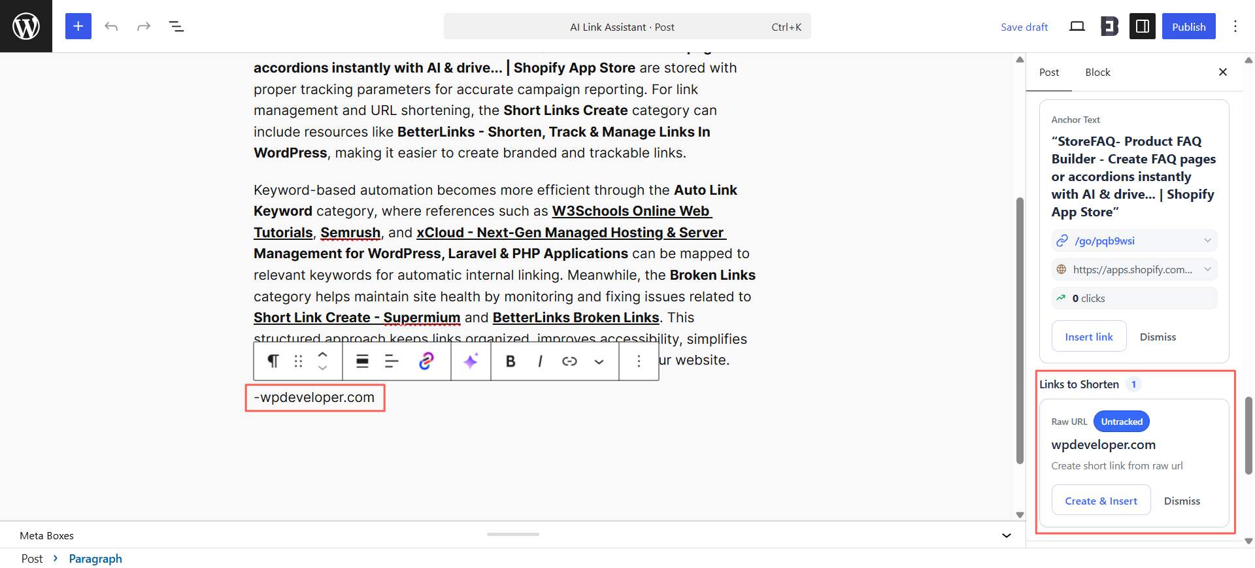The image size is (1255, 568).
Task: Toggle bold formatting
Action: [510, 361]
